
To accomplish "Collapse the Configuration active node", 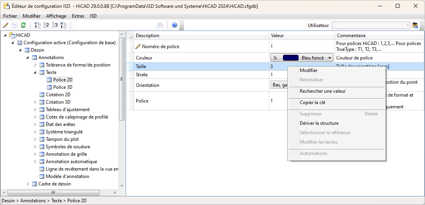I will (13, 43).
